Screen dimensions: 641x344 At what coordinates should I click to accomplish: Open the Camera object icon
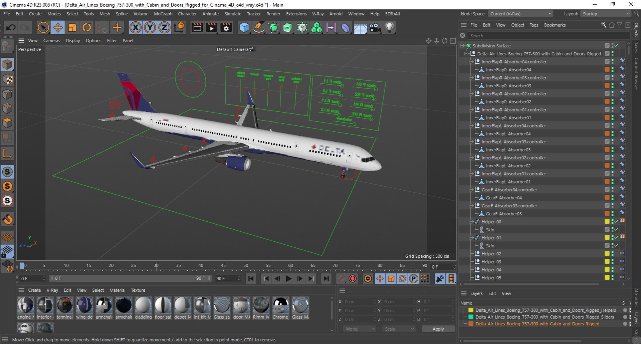click(375, 27)
